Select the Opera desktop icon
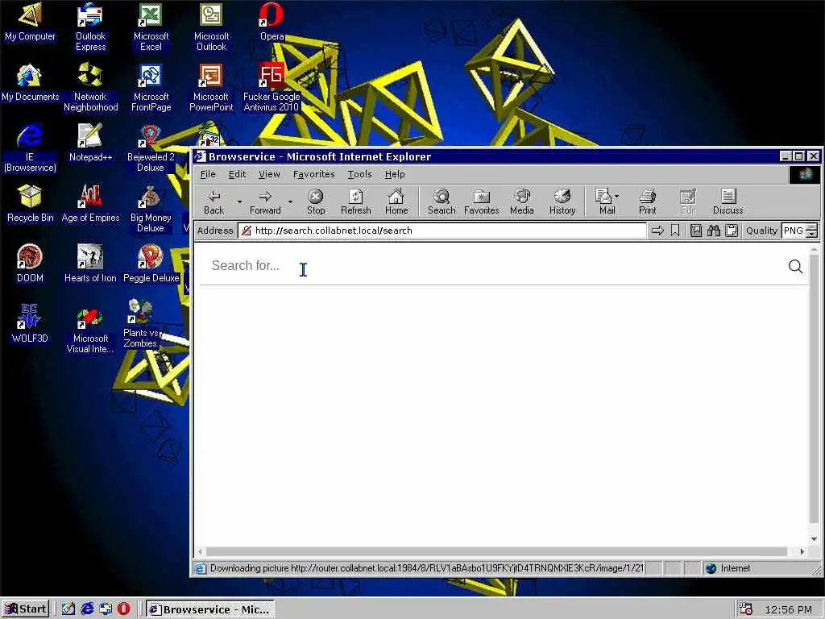The width and height of the screenshot is (825, 619). 272,22
